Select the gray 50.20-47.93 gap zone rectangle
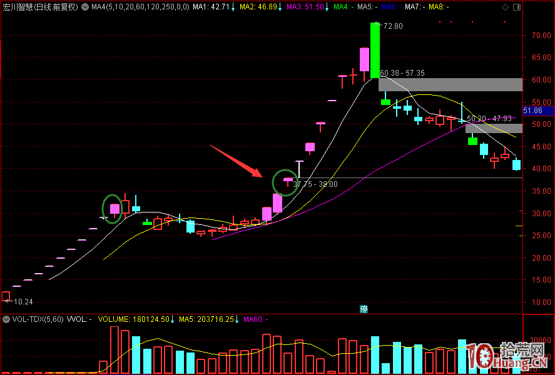 coord(494,128)
